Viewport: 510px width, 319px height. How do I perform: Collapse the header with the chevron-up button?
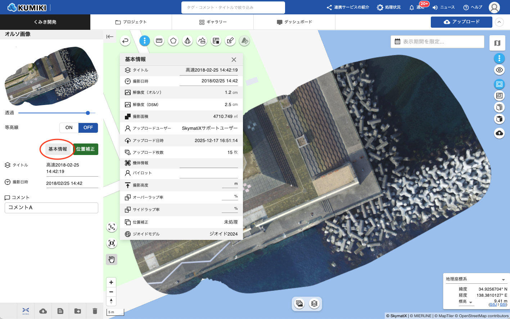coord(499,22)
